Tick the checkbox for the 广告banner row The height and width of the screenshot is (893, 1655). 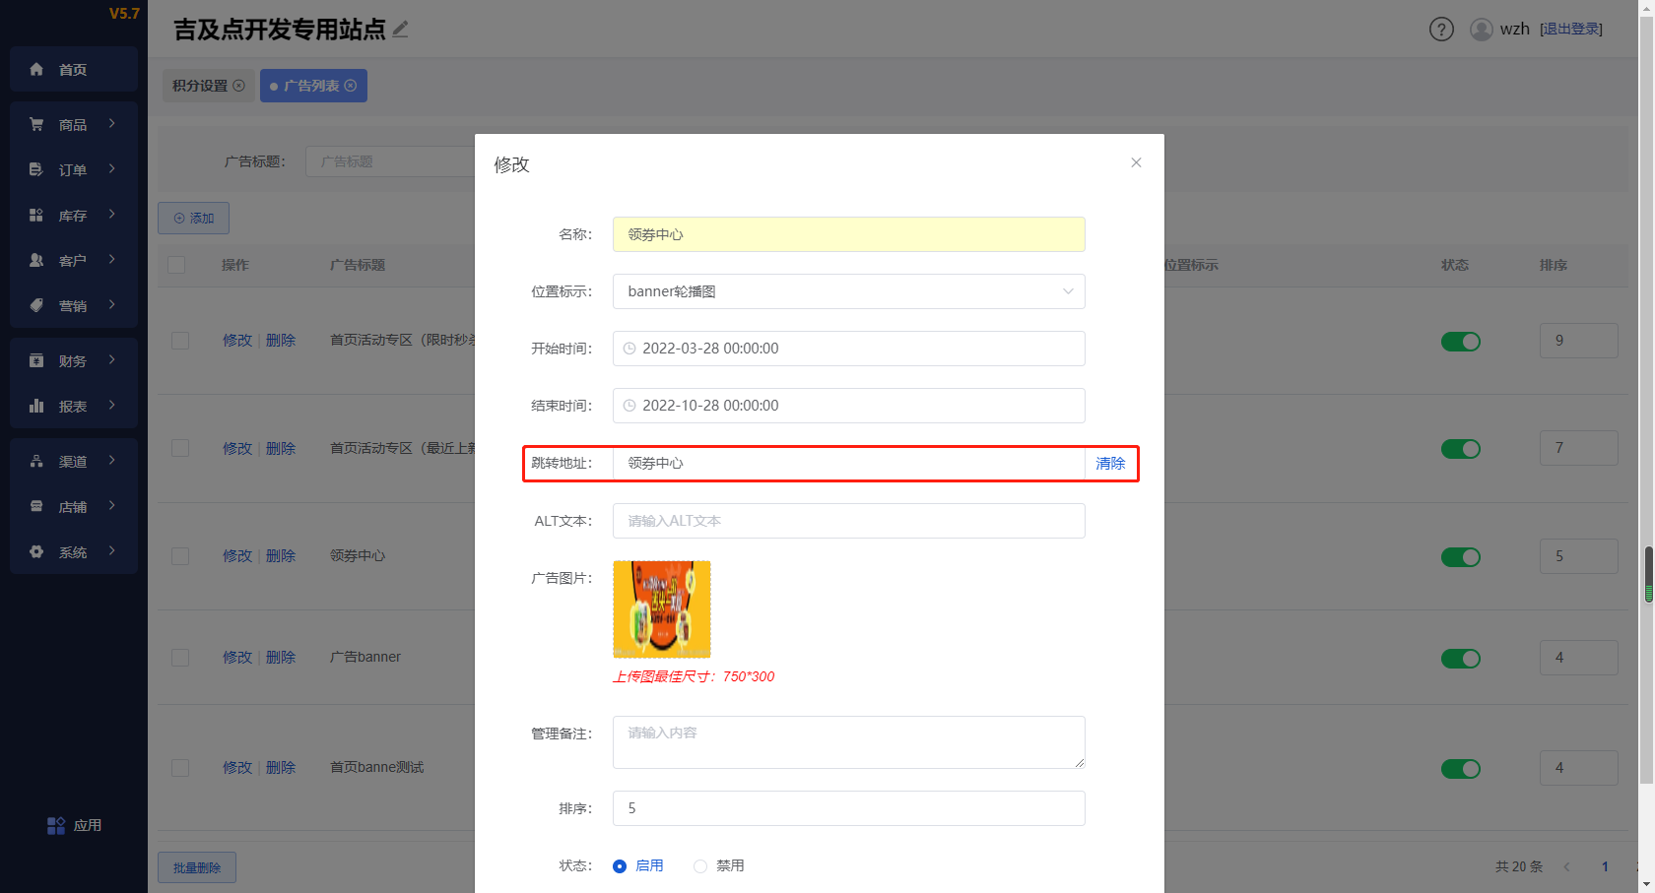tap(180, 658)
